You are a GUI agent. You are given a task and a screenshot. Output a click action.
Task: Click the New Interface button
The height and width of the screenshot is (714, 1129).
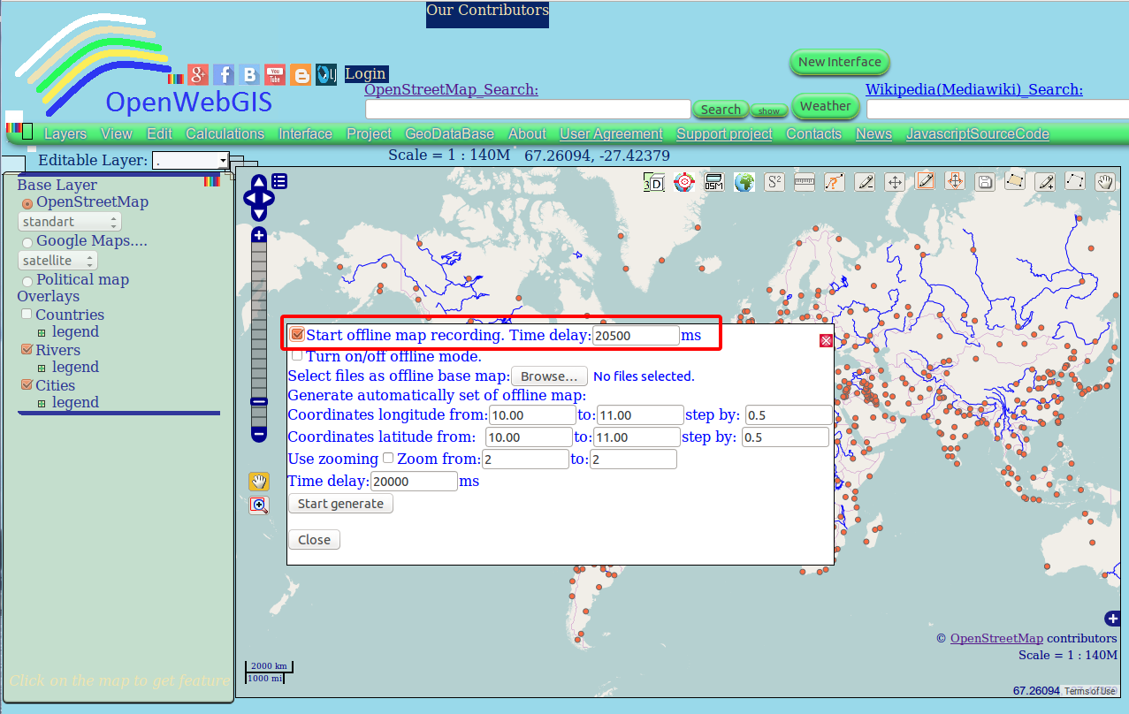pos(839,62)
